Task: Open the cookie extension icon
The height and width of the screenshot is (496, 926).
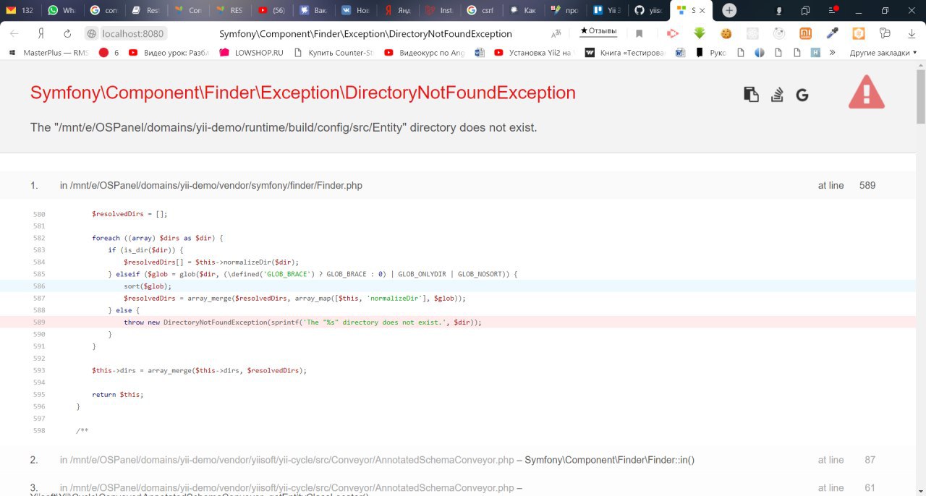Action: click(726, 33)
